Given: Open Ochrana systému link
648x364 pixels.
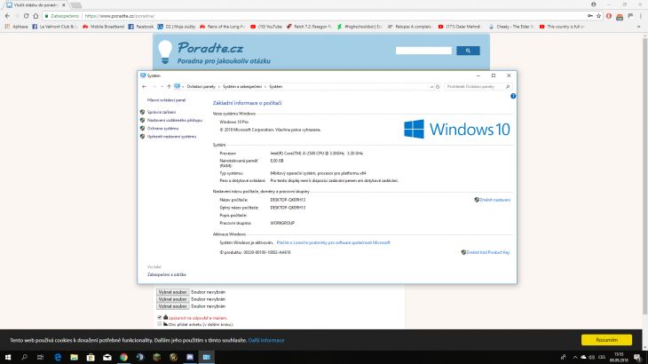Looking at the screenshot, I should click(162, 129).
